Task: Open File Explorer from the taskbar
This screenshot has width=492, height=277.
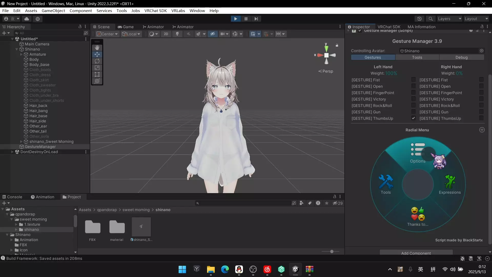Action: click(x=211, y=269)
